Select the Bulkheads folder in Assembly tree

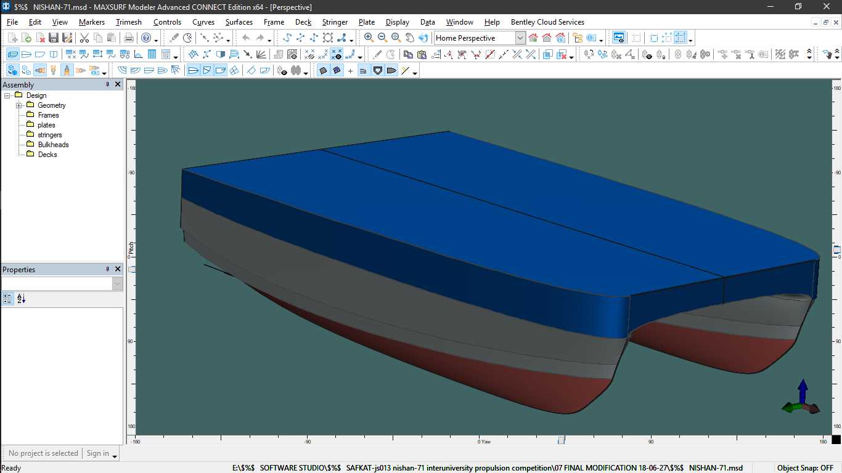point(53,145)
